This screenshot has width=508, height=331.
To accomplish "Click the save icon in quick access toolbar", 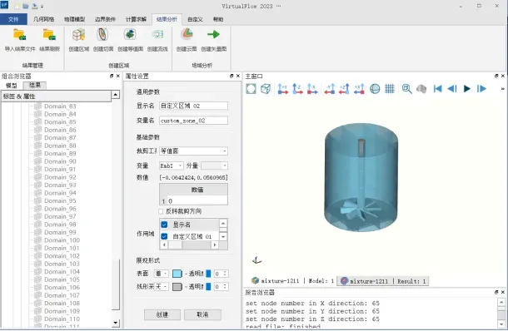I will [35, 6].
